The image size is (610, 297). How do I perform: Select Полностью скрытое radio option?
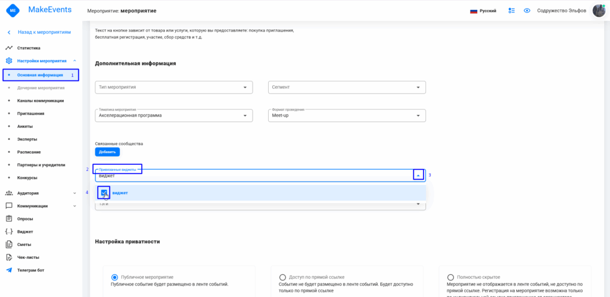(450, 277)
